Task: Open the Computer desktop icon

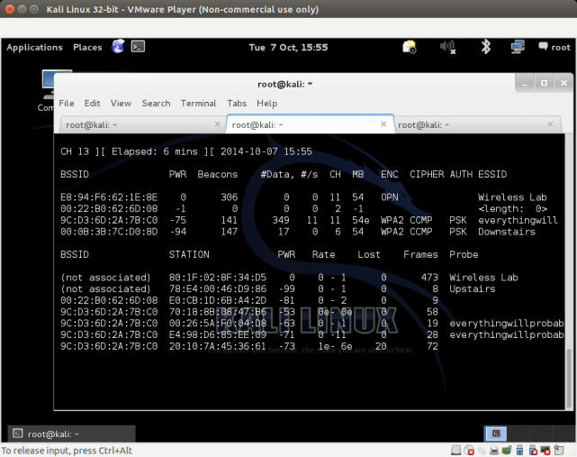Action: coord(47,90)
